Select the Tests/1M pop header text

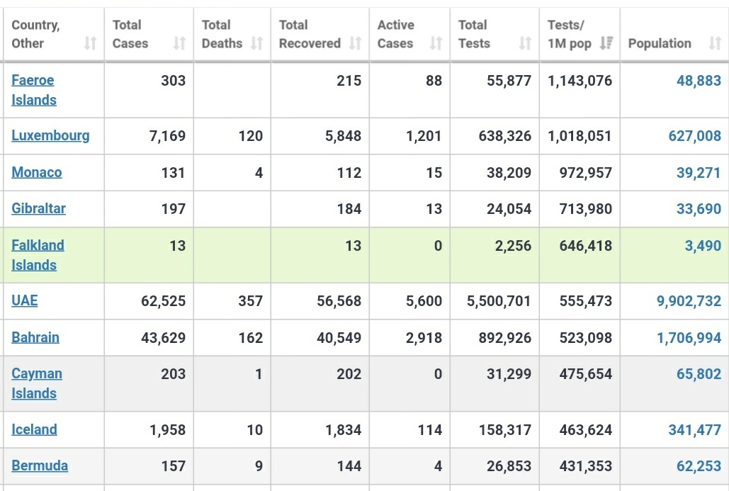point(569,34)
